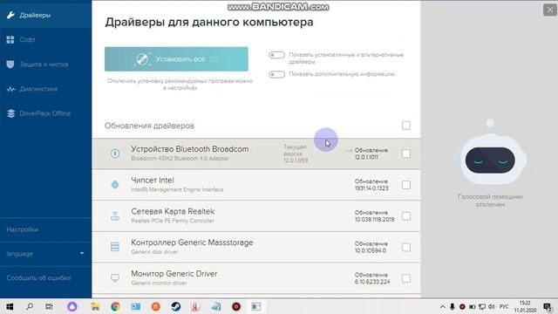Open the Yandex browser taskbar icon
This screenshot has height=314, width=558.
[x=195, y=306]
